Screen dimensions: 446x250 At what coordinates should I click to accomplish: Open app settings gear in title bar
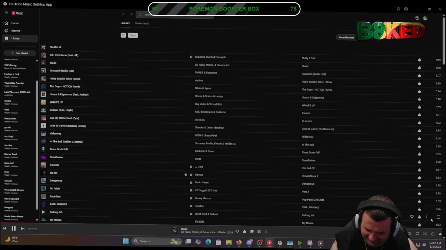tap(406, 9)
